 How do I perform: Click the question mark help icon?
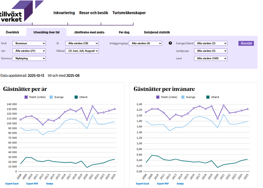(170, 43)
